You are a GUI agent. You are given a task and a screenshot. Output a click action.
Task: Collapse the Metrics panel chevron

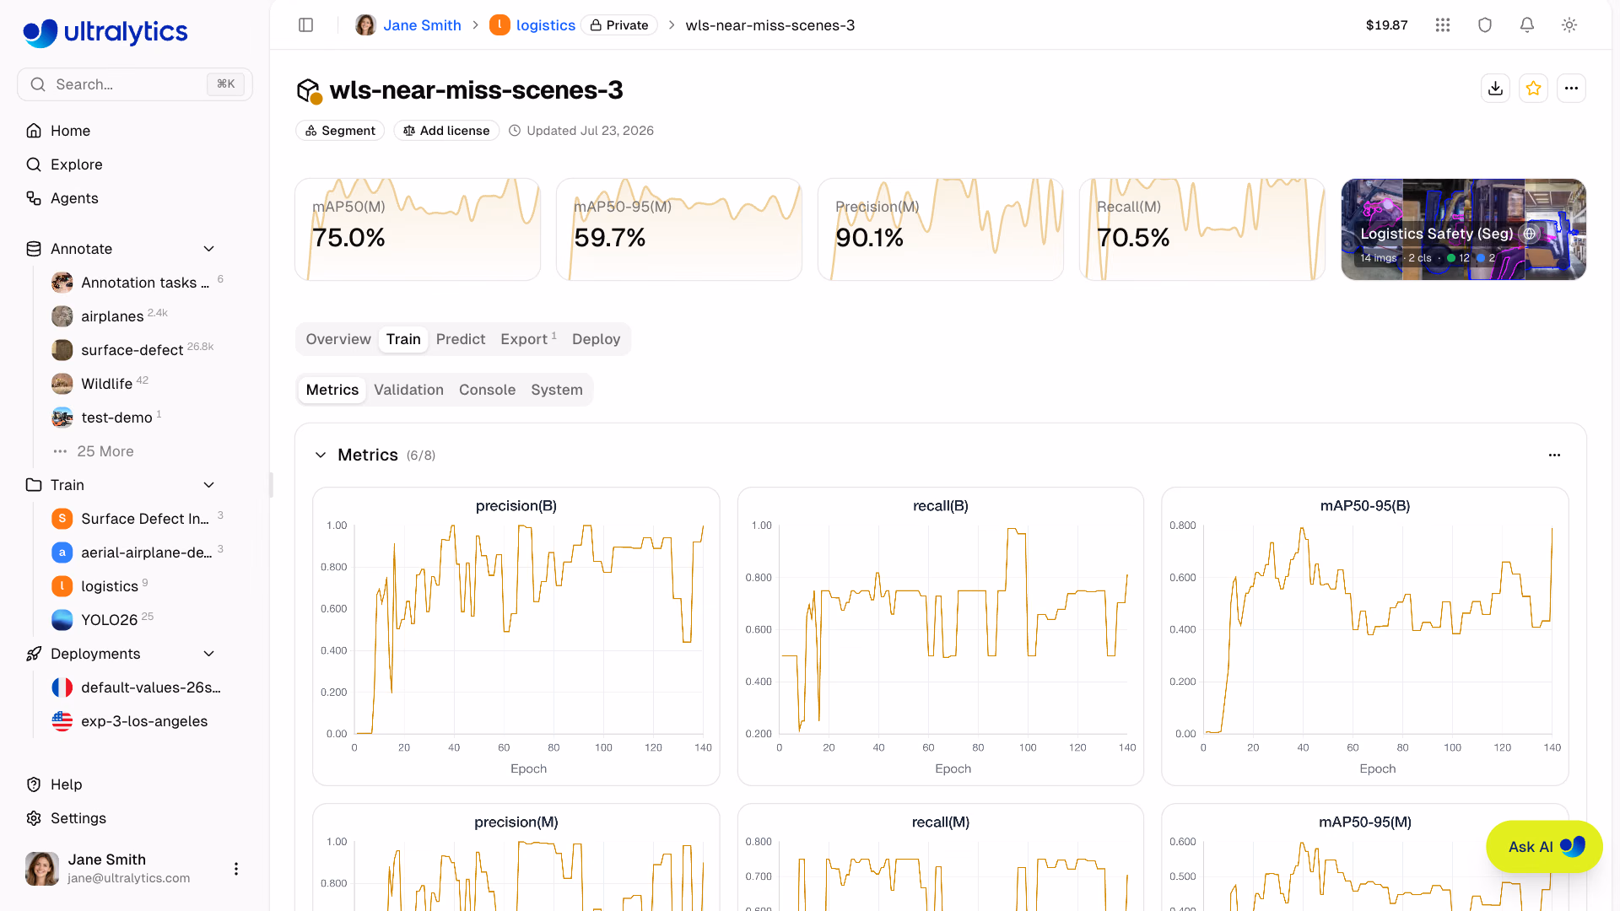321,455
